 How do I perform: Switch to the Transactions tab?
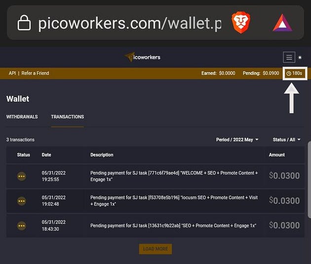[68, 117]
